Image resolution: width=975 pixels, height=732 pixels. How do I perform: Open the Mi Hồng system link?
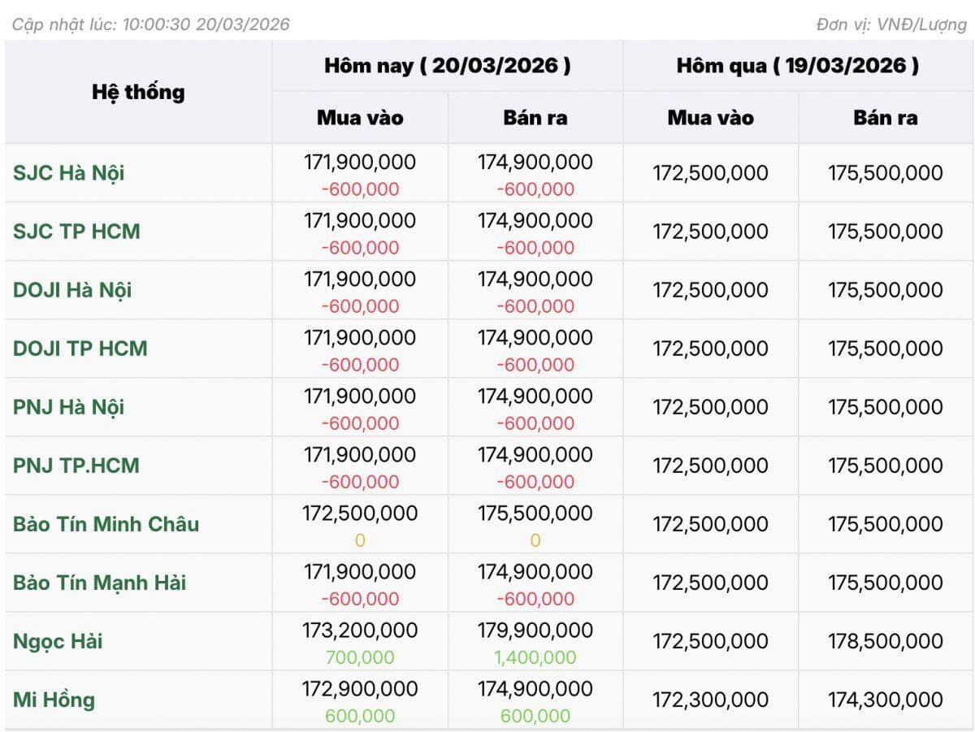[x=54, y=700]
